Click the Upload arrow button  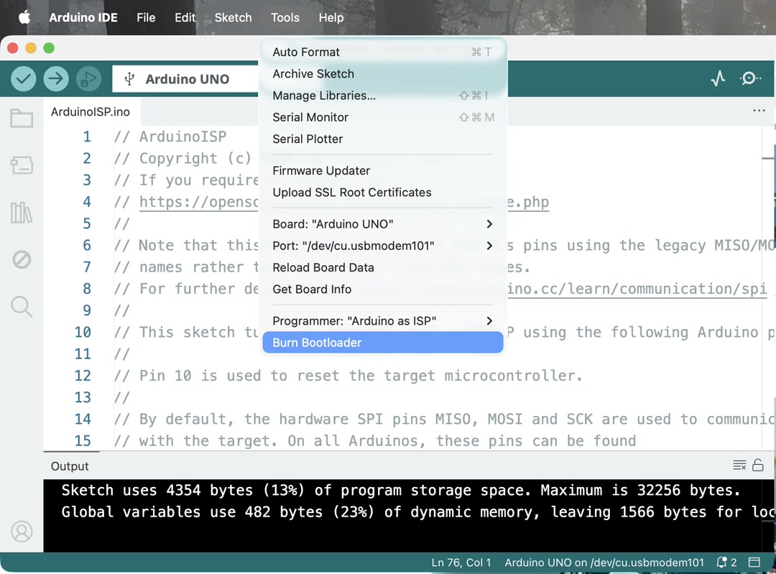click(x=56, y=79)
